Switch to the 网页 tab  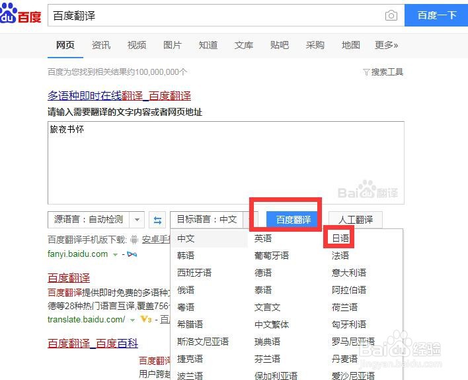(x=65, y=45)
